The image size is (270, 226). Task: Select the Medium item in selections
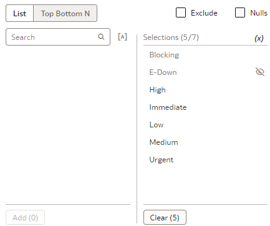pos(205,142)
